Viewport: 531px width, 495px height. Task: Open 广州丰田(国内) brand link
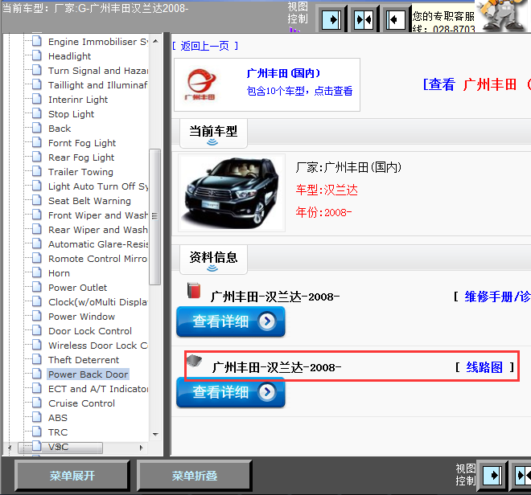pos(283,73)
